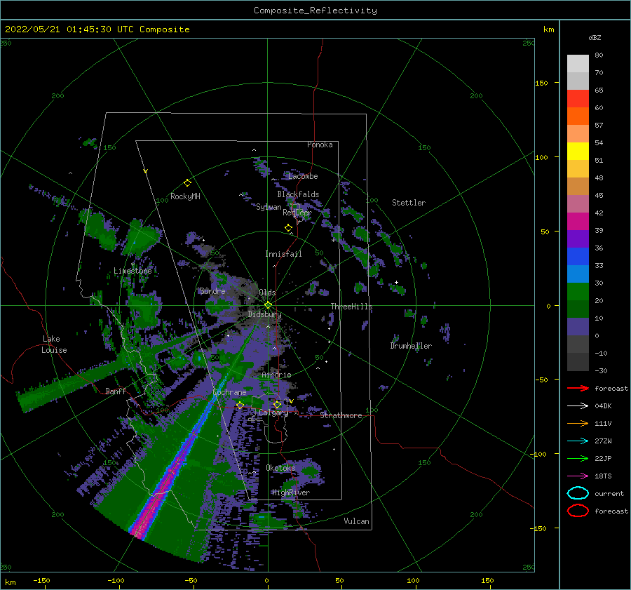Click the Composite_Reflectivity title text
Image resolution: width=631 pixels, height=590 pixels.
click(315, 11)
